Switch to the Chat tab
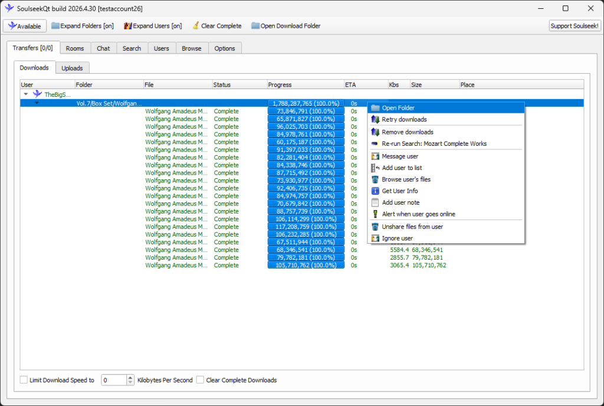The width and height of the screenshot is (604, 406). [x=103, y=48]
